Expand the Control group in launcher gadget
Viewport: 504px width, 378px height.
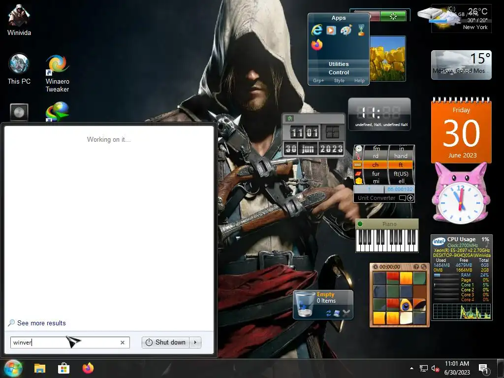[x=339, y=72]
